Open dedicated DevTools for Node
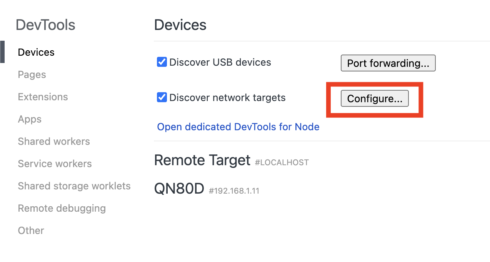This screenshot has width=490, height=262. [x=238, y=127]
